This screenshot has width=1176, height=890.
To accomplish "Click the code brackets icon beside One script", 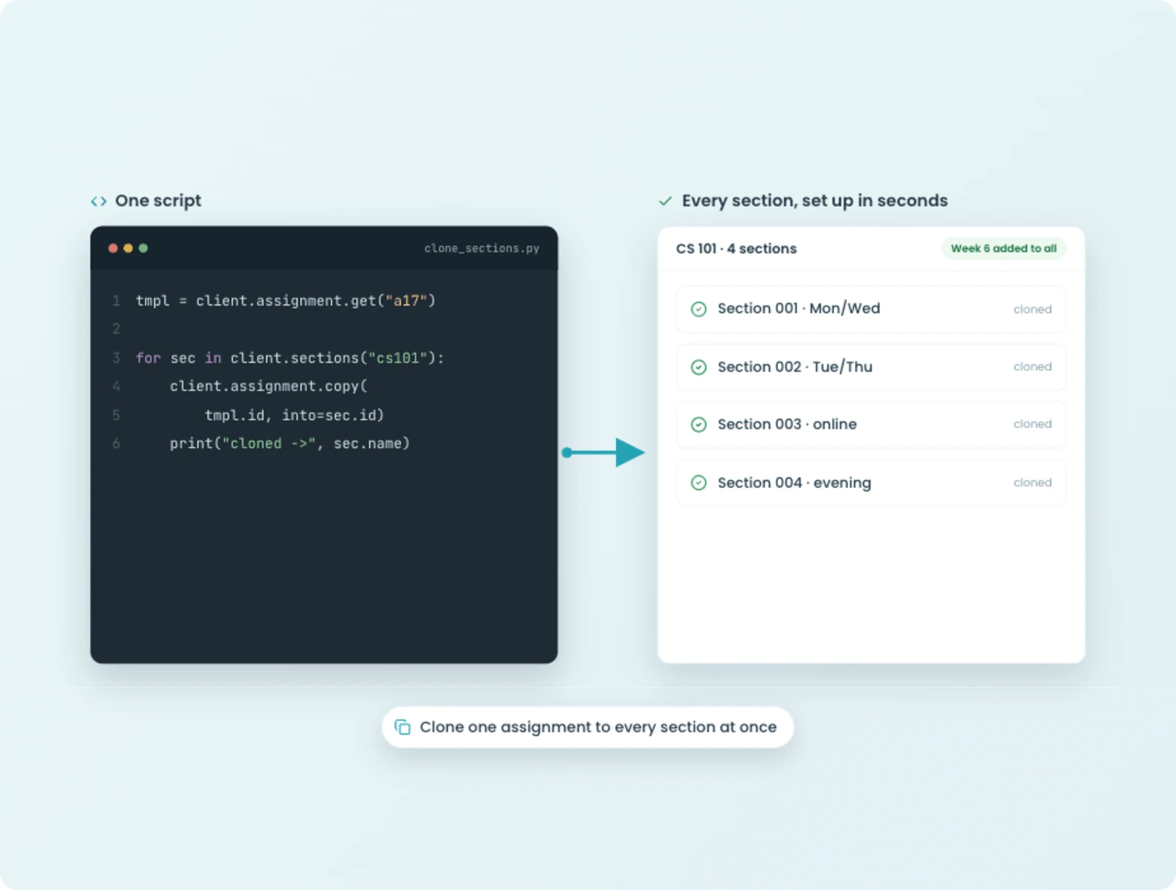I will click(x=99, y=201).
